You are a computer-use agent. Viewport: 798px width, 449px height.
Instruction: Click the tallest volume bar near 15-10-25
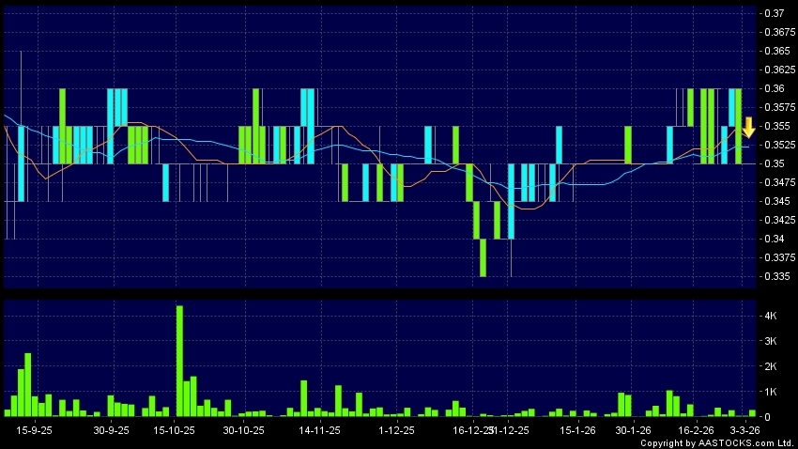(179, 361)
